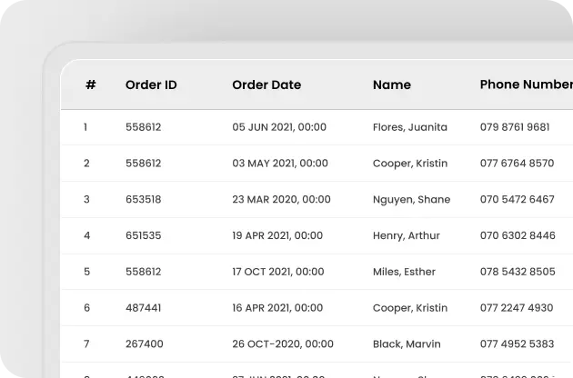Click date 17 OCT 2021, 00:00

277,272
